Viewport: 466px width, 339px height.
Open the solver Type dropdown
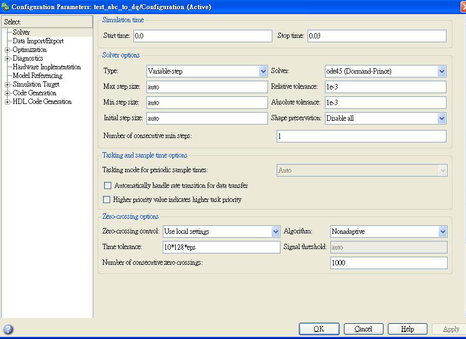point(263,71)
